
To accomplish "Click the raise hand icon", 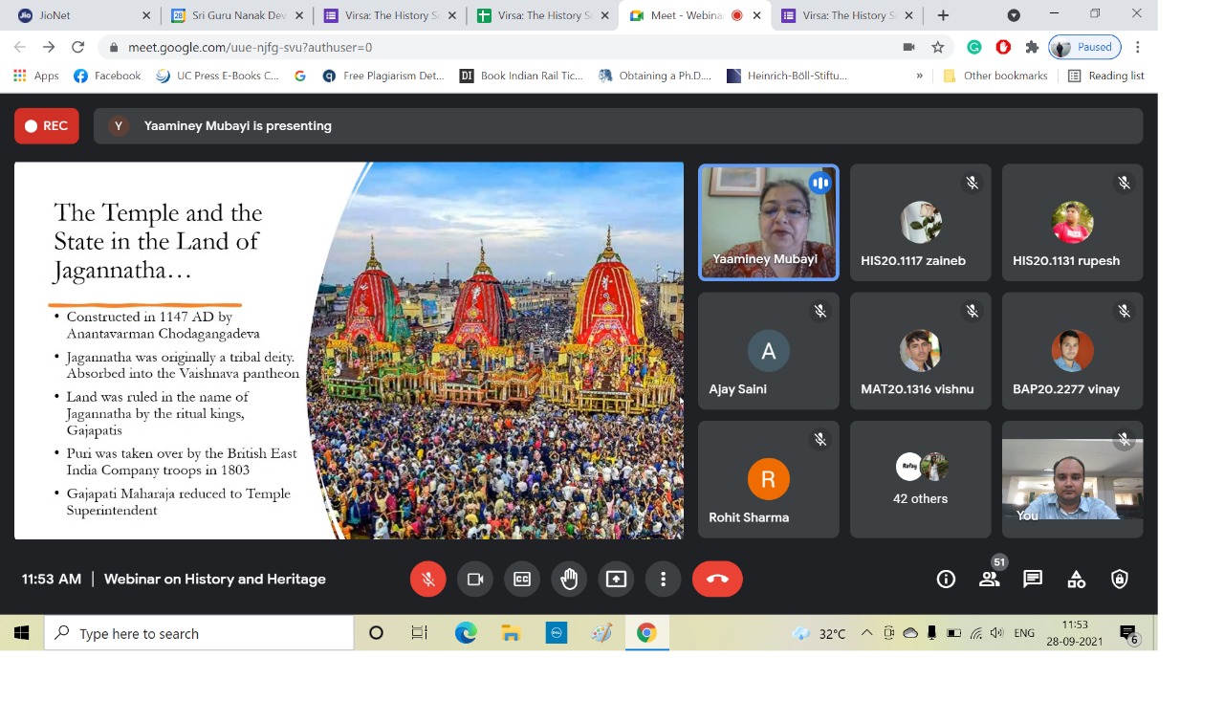I will click(569, 579).
